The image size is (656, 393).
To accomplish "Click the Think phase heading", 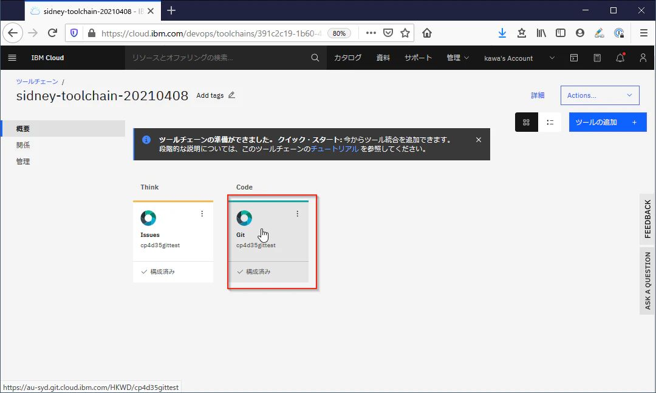I will (149, 187).
